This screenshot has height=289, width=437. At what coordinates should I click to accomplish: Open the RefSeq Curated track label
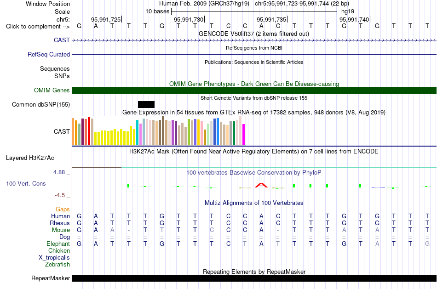pyautogui.click(x=49, y=54)
